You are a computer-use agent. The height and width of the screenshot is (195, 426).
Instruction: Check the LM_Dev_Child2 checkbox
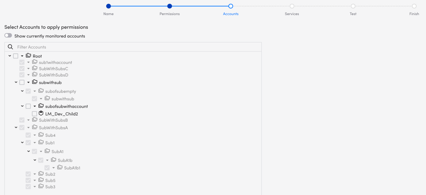coord(34,113)
